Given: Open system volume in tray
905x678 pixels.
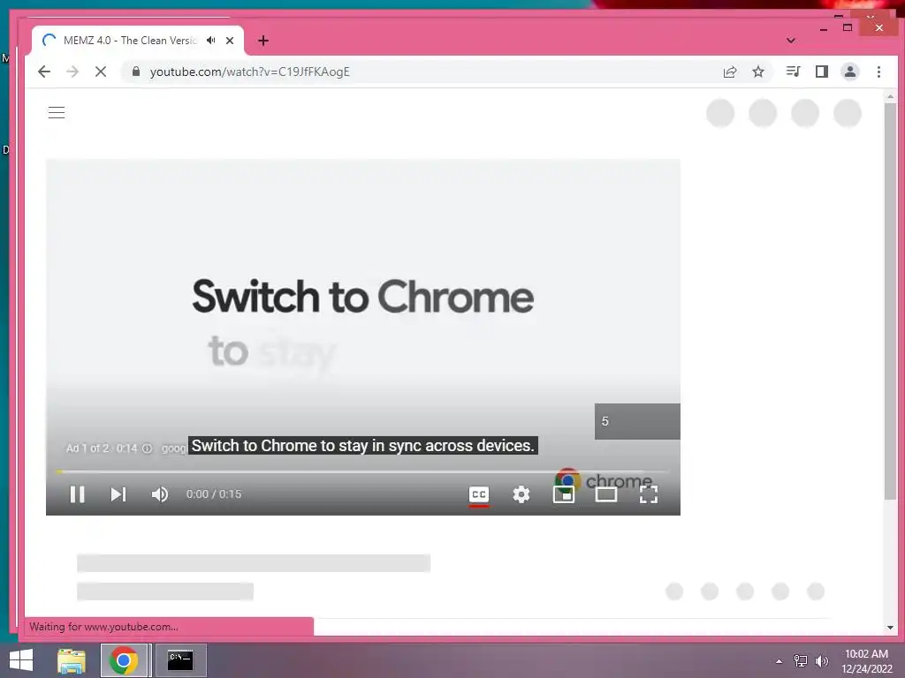Looking at the screenshot, I should point(822,661).
